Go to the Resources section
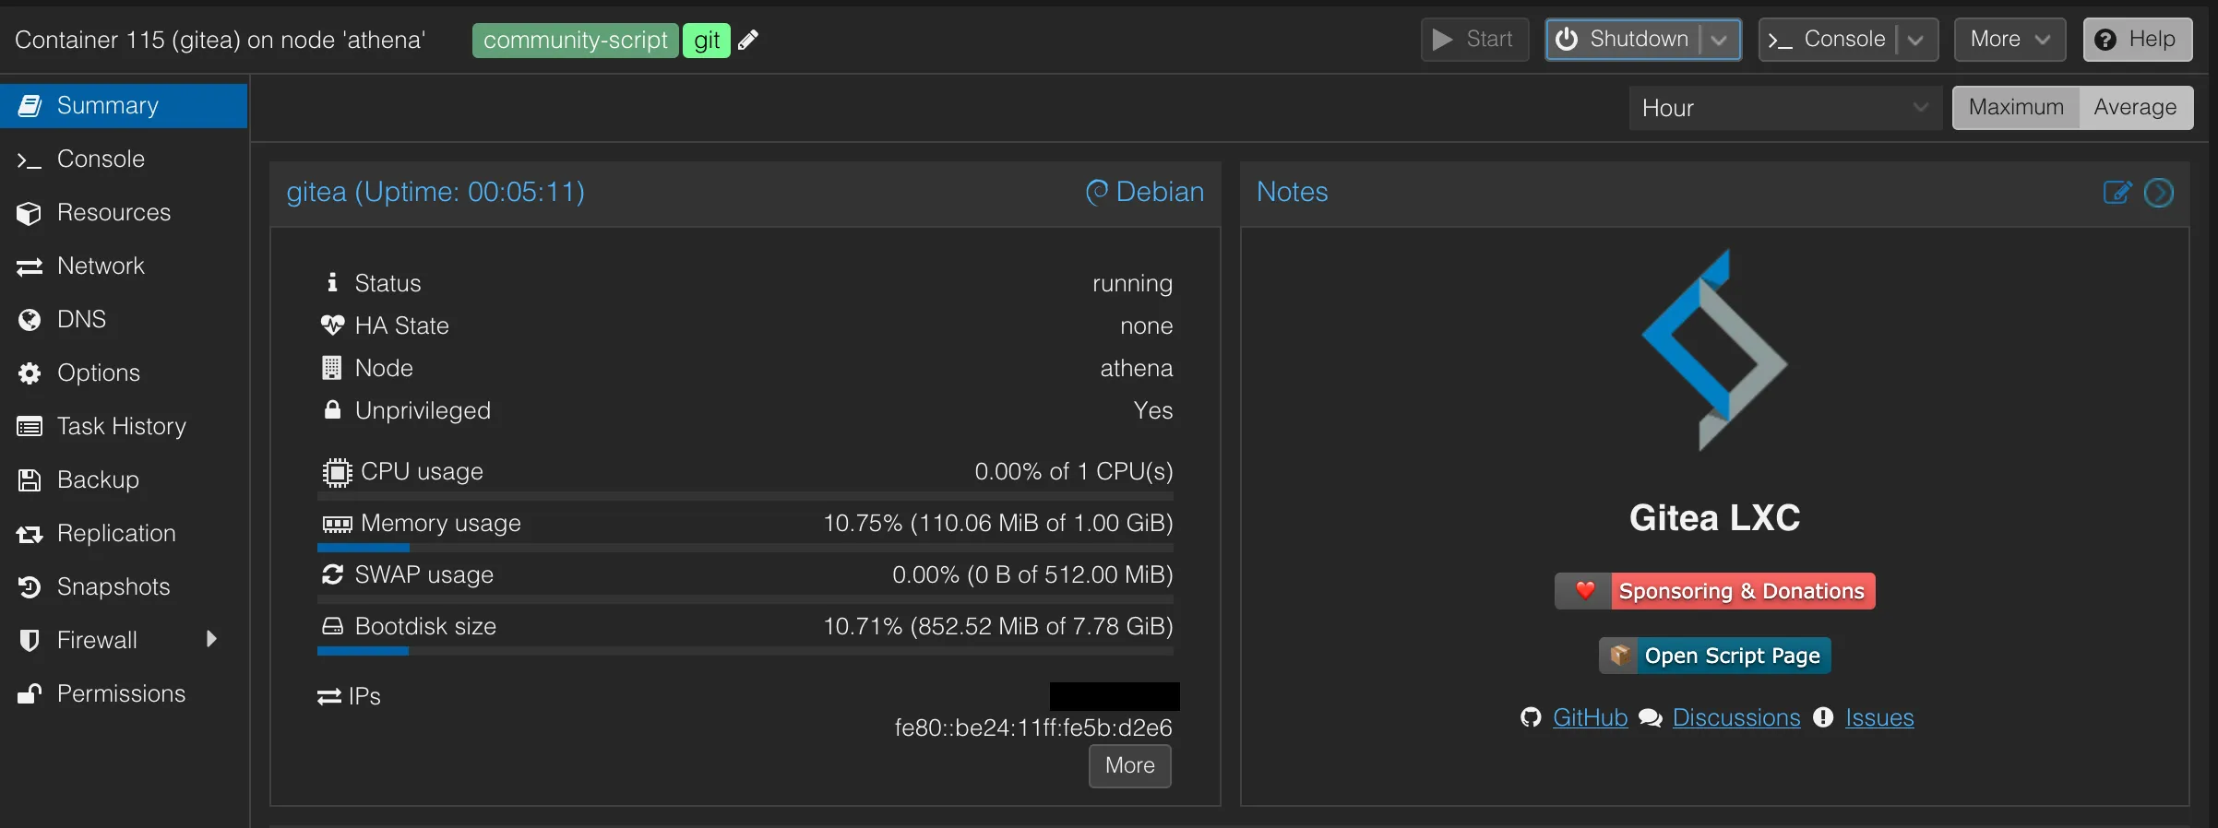 [124, 213]
